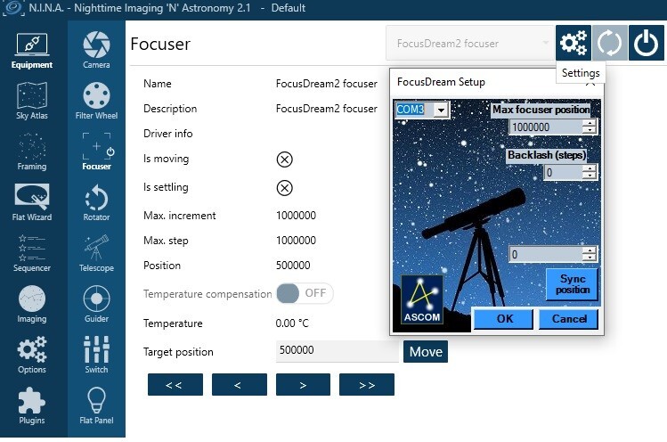Image resolution: width=667 pixels, height=442 pixels.
Task: Click the Position value 500000
Action: coord(293,266)
